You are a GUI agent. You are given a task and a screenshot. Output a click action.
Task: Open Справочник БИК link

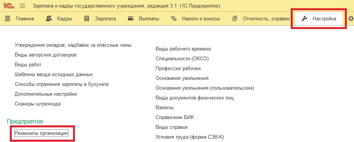(175, 117)
